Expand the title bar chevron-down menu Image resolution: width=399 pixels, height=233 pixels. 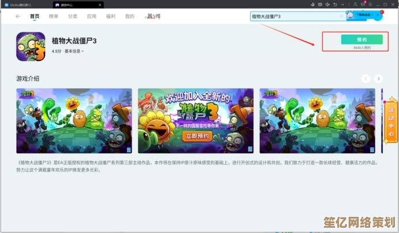pyautogui.click(x=343, y=5)
